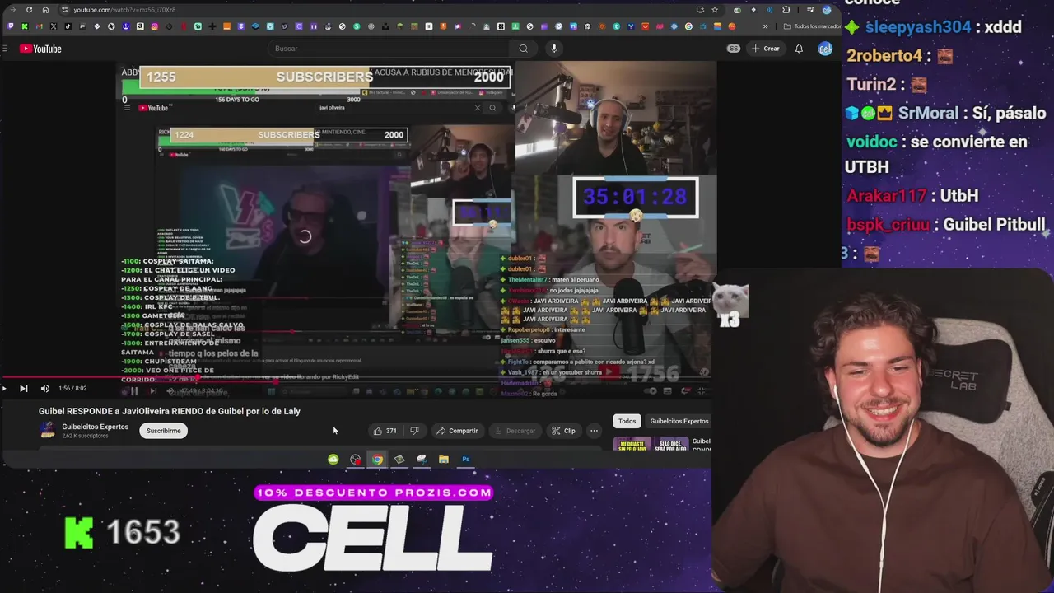This screenshot has height=593, width=1054.
Task: Open the Crear create menu
Action: [766, 49]
